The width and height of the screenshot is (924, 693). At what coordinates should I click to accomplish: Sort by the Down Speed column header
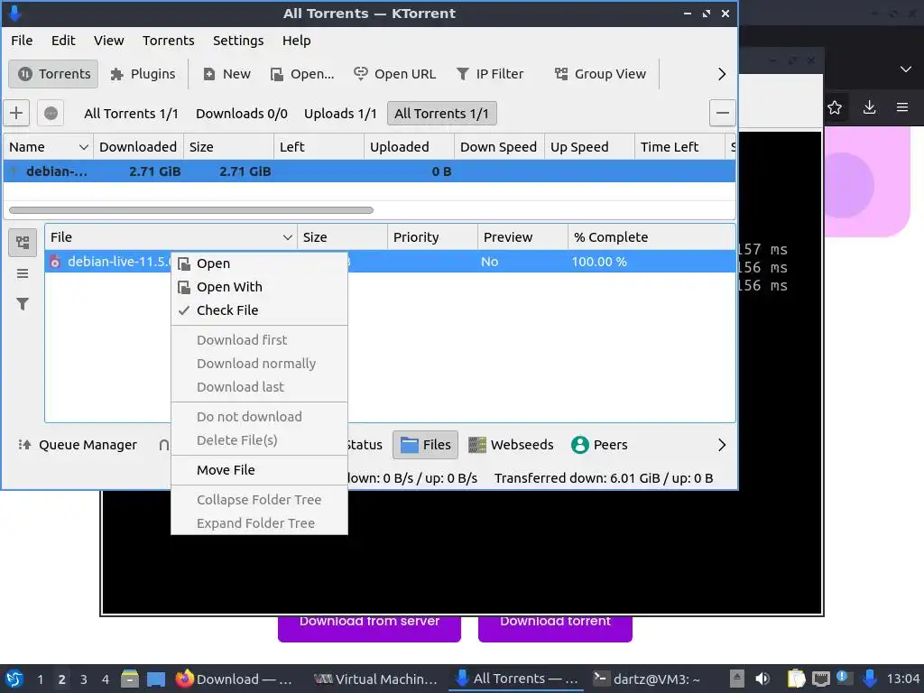click(x=499, y=147)
